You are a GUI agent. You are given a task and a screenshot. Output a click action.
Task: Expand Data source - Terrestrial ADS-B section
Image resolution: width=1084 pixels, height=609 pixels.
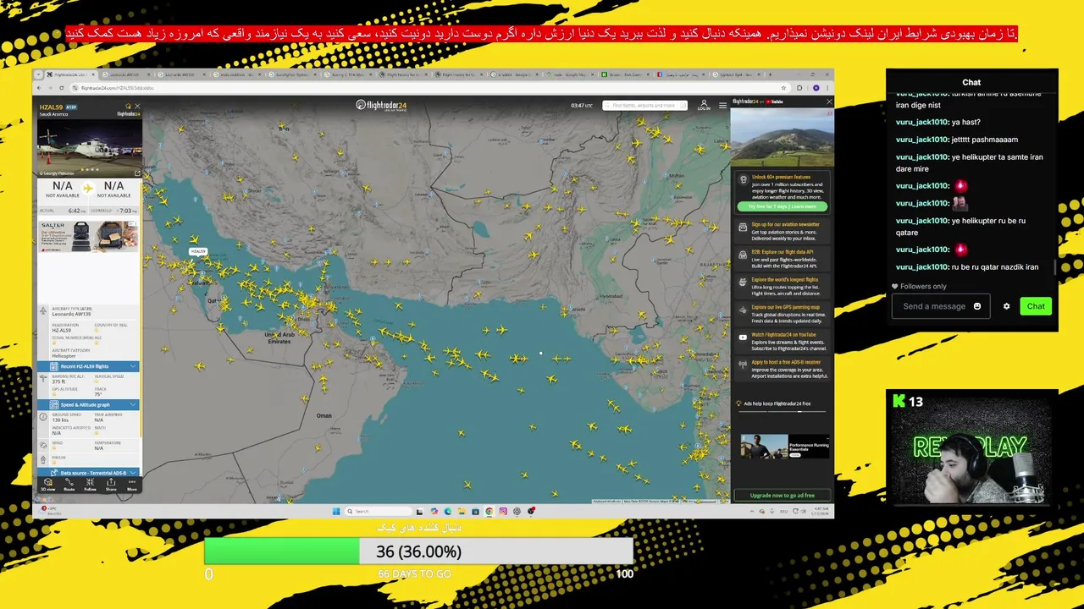click(x=88, y=473)
